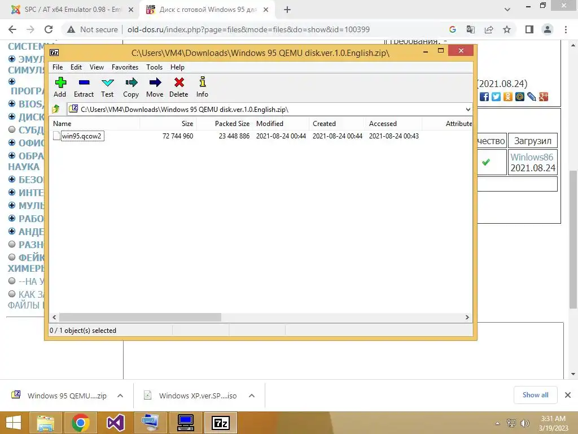The width and height of the screenshot is (578, 434).
Task: Expand the BIOS sidebar category
Action: [12, 103]
